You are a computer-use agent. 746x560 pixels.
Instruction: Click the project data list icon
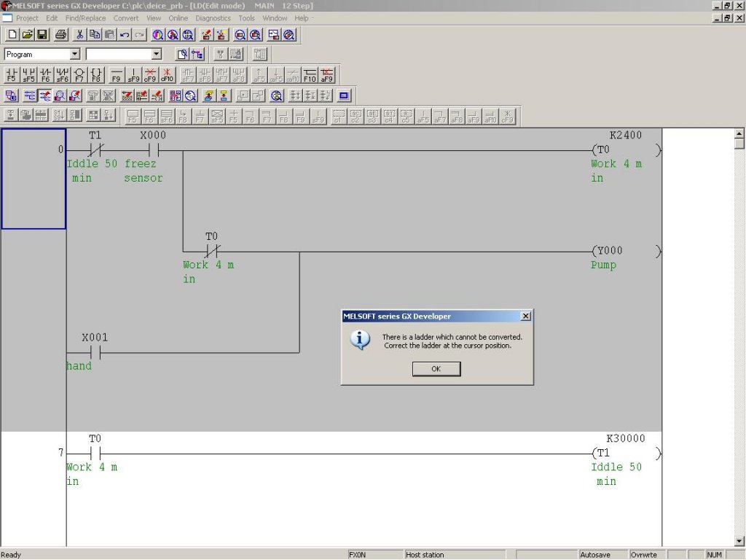coord(182,54)
